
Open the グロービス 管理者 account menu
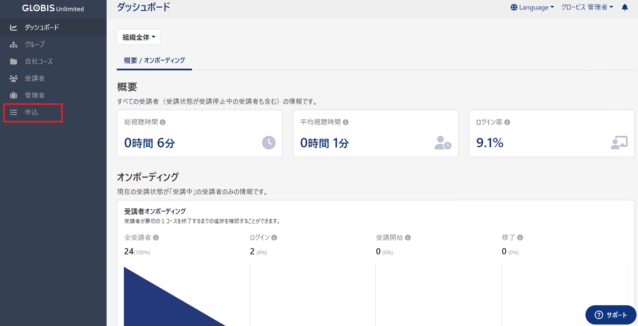[x=587, y=7]
